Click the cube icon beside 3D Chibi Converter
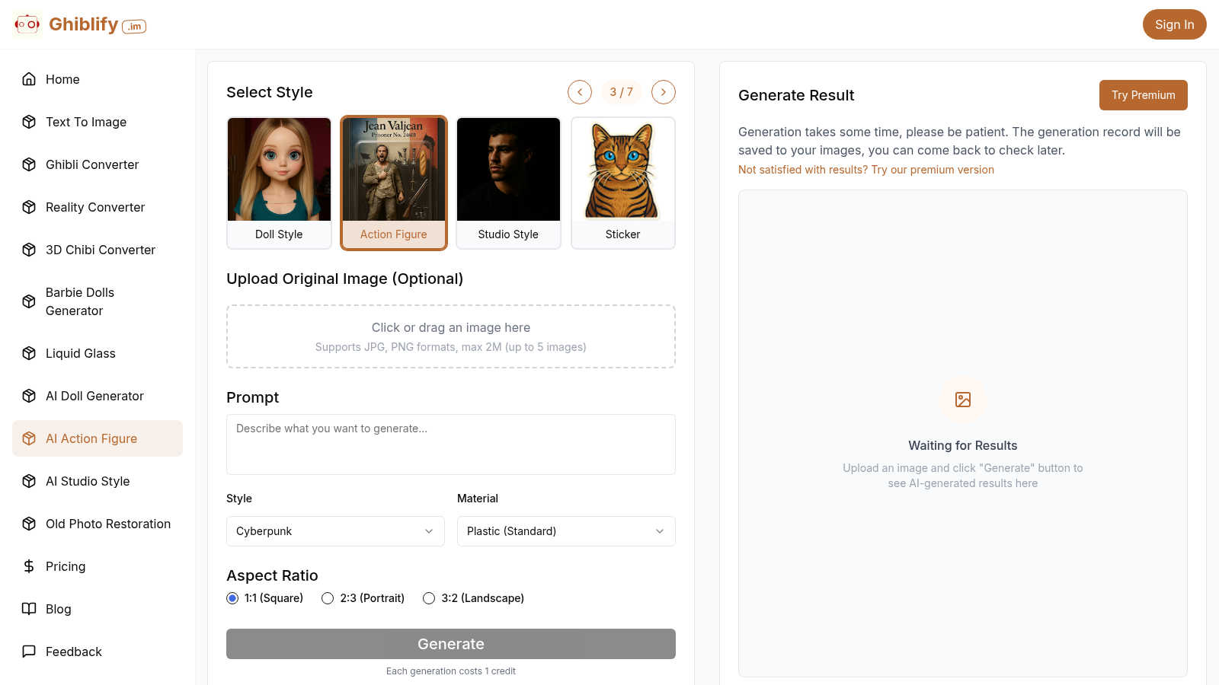Screen dimensions: 1219x685 coord(29,250)
